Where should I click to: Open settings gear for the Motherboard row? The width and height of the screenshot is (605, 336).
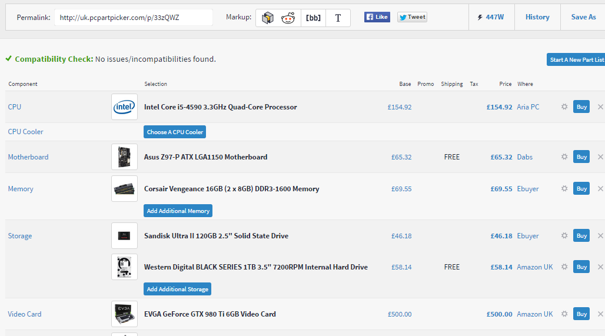tap(564, 157)
